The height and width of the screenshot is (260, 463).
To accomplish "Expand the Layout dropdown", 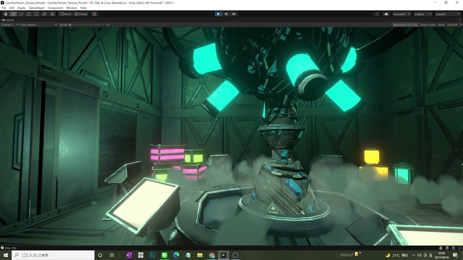I will point(447,14).
